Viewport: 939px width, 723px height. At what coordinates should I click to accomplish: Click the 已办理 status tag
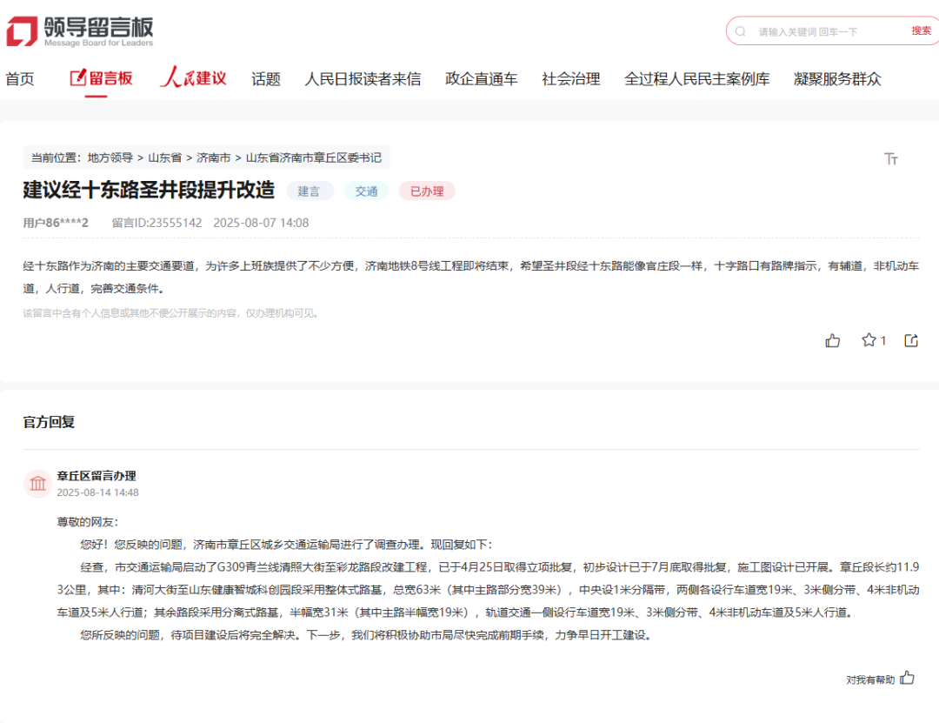[x=427, y=191]
